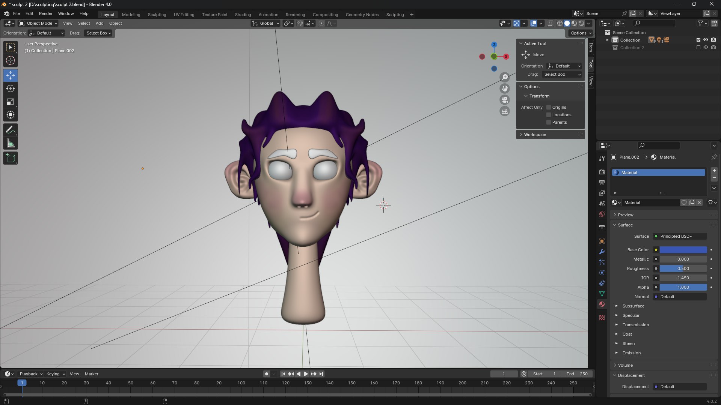
Task: Switch to wireframe viewport shading
Action: 560,23
